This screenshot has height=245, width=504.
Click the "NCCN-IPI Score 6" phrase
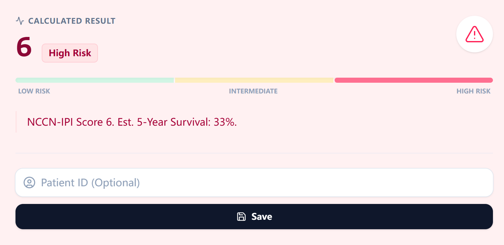tap(70, 122)
